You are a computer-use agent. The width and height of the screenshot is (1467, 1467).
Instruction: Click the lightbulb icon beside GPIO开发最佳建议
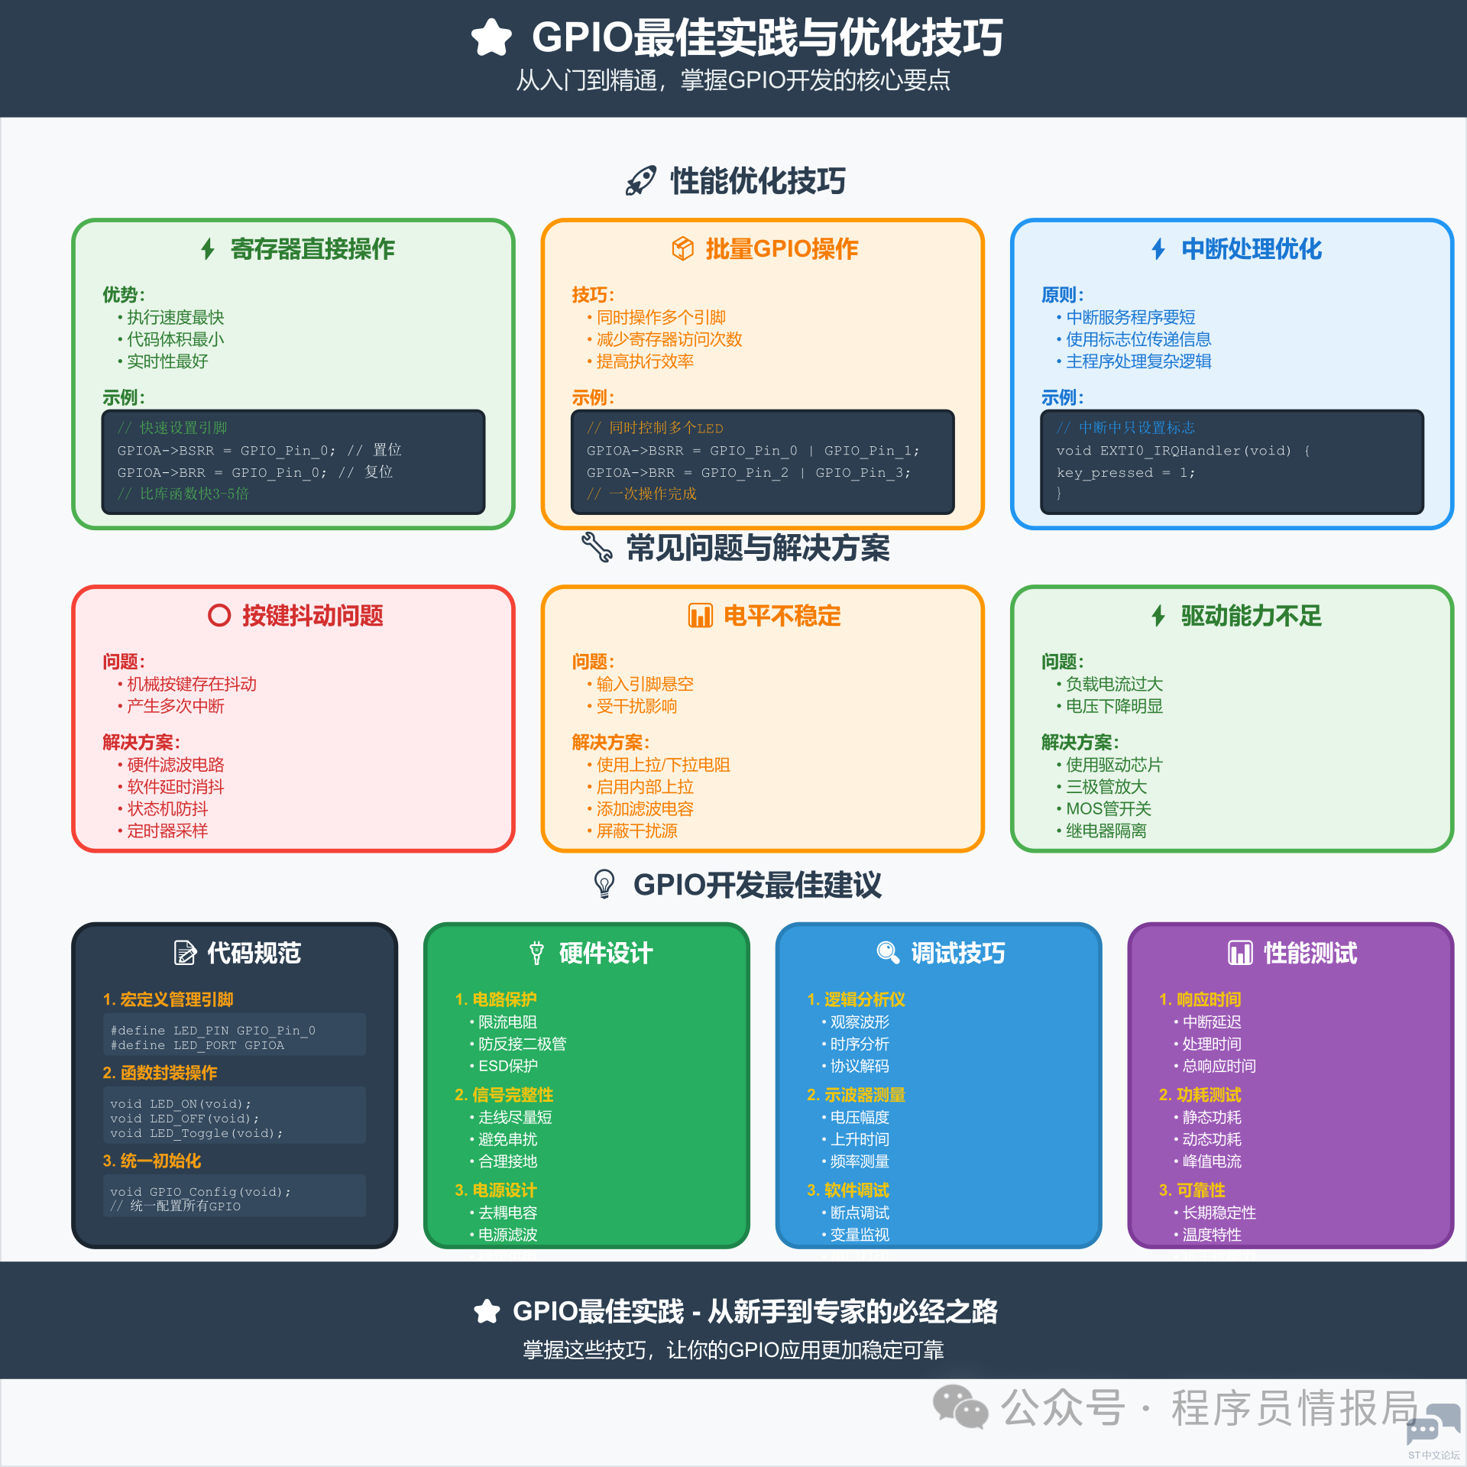(604, 884)
